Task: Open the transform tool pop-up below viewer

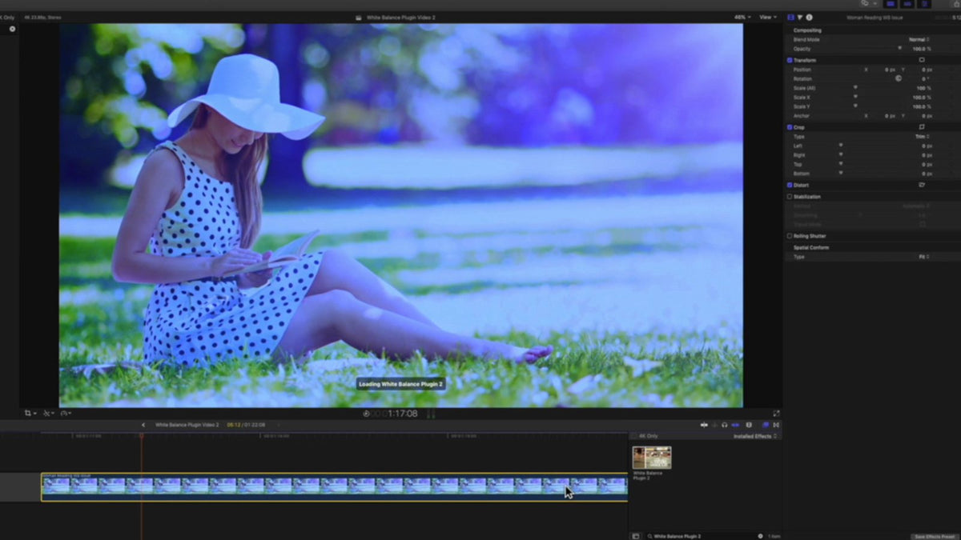Action: pyautogui.click(x=30, y=414)
